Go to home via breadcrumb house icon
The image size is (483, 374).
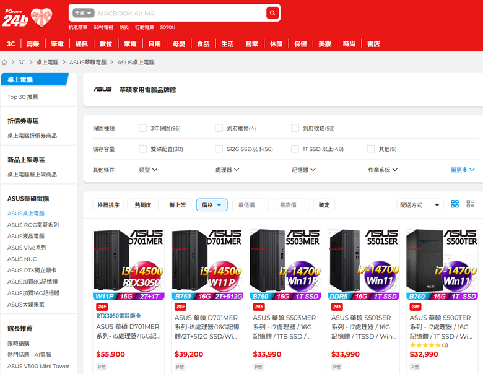[x=4, y=63]
